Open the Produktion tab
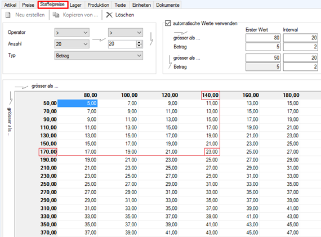Image resolution: width=321 pixels, height=237 pixels. pos(98,5)
